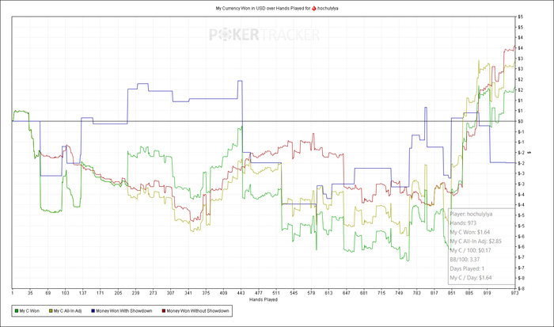Click the Hands Played axis title
The width and height of the screenshot is (554, 327).
(x=264, y=300)
